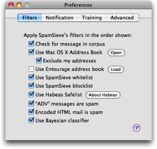The height and width of the screenshot is (149, 157).
Task: Uncheck Use SpamSieve blocklist
Action: 31,86
